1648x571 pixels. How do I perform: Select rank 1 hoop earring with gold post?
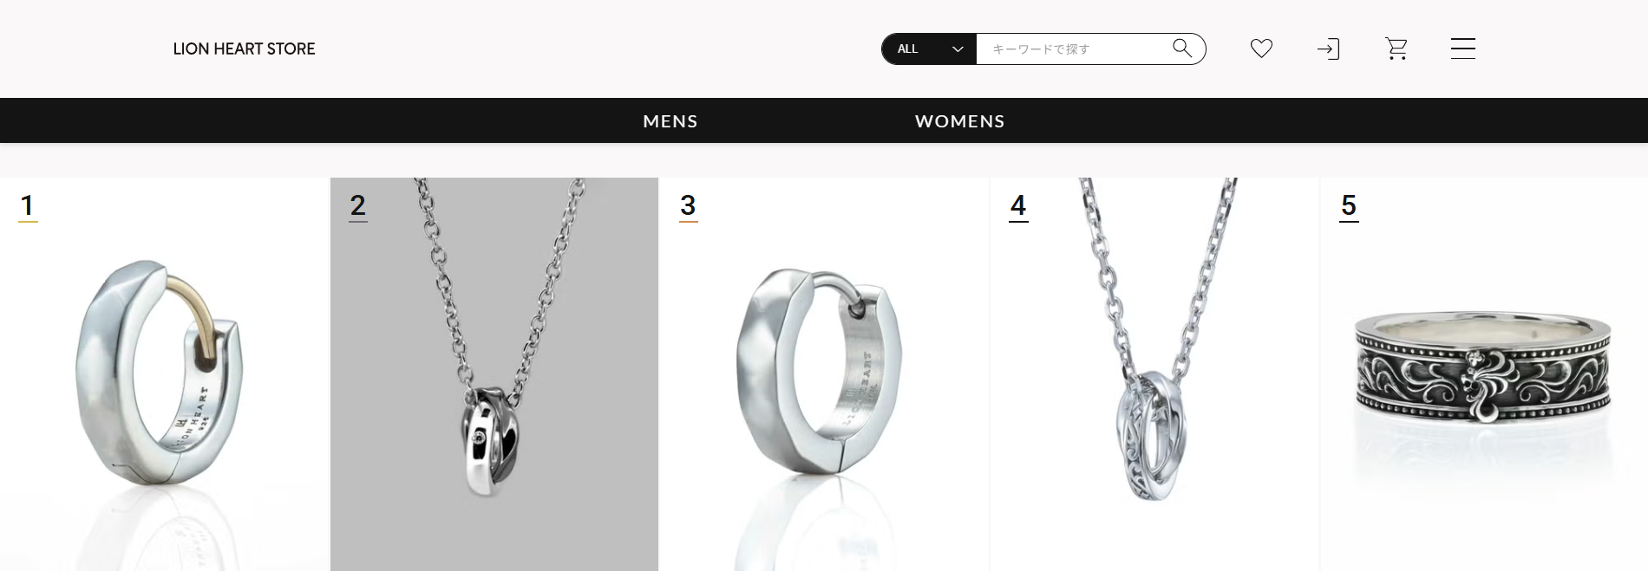[x=160, y=373]
